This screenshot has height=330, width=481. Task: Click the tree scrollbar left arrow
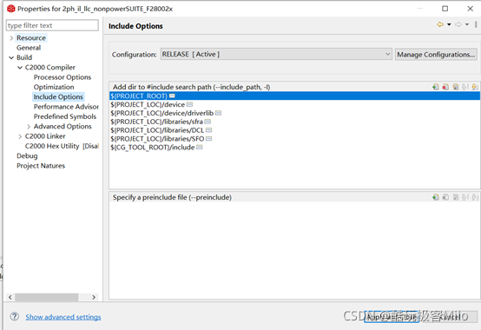(10, 297)
